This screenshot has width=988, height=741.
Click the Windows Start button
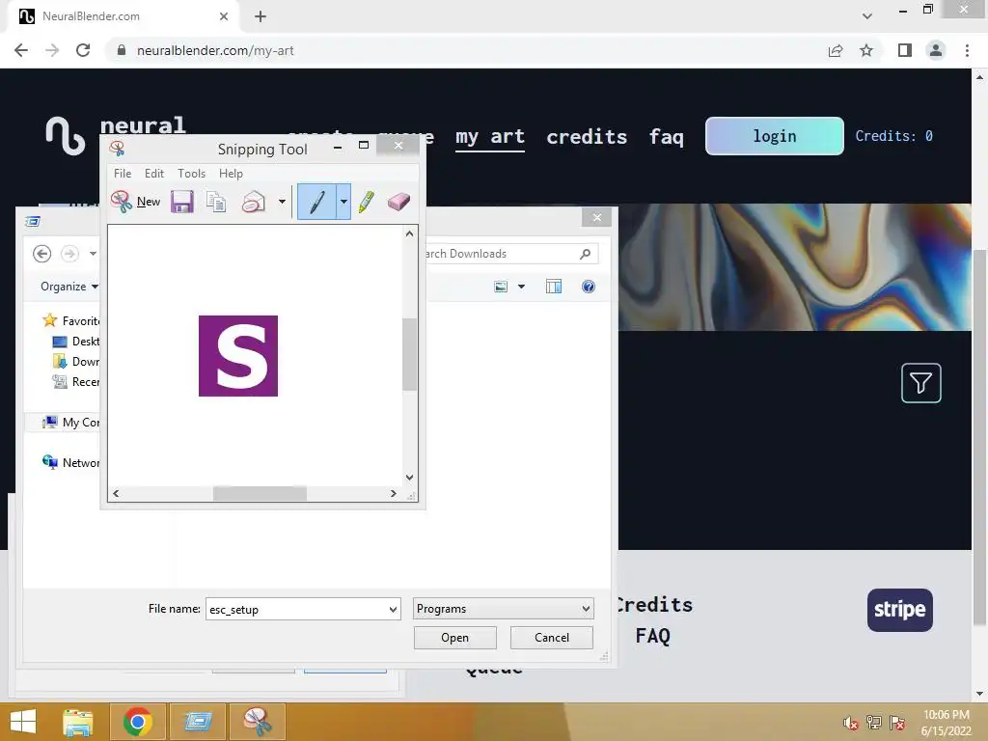(23, 722)
